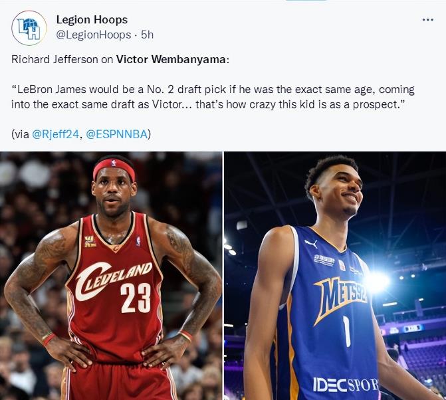Click the Puma logo on the blue jersey
Screen dimensions: 446x400
(x=311, y=244)
